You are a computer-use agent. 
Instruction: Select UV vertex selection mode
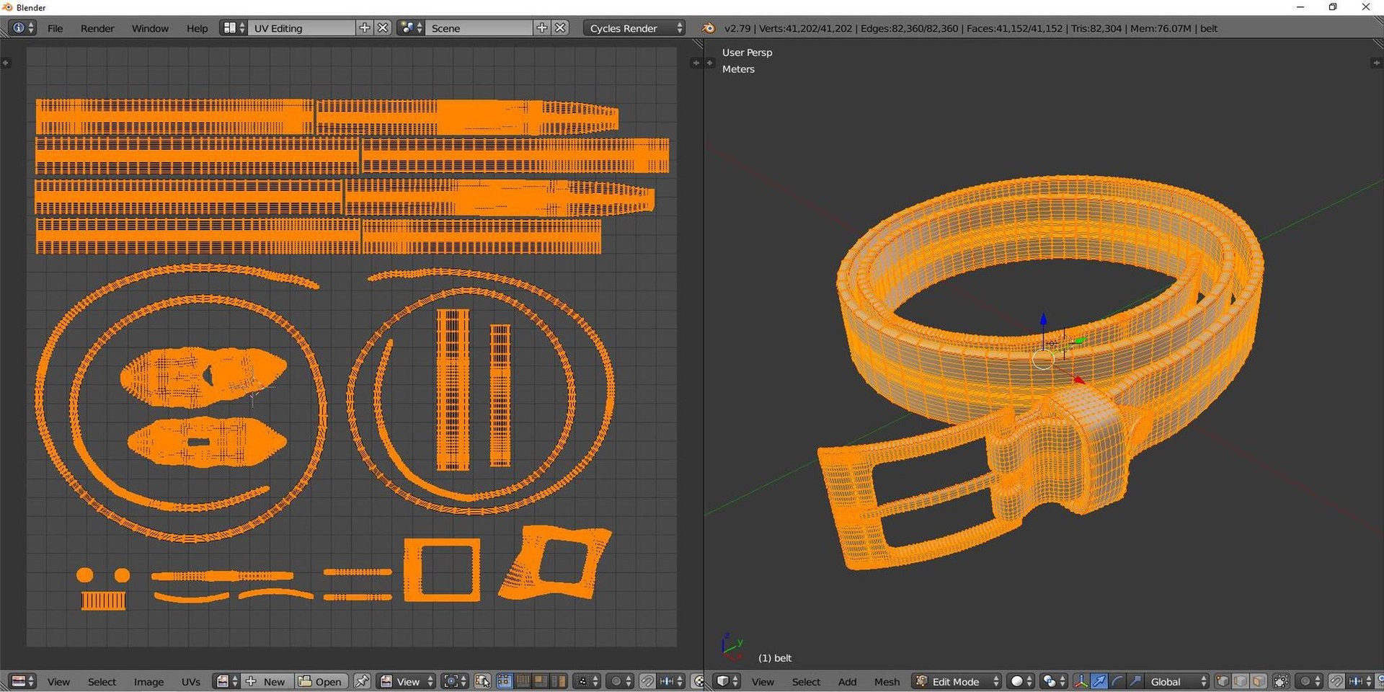tap(505, 681)
